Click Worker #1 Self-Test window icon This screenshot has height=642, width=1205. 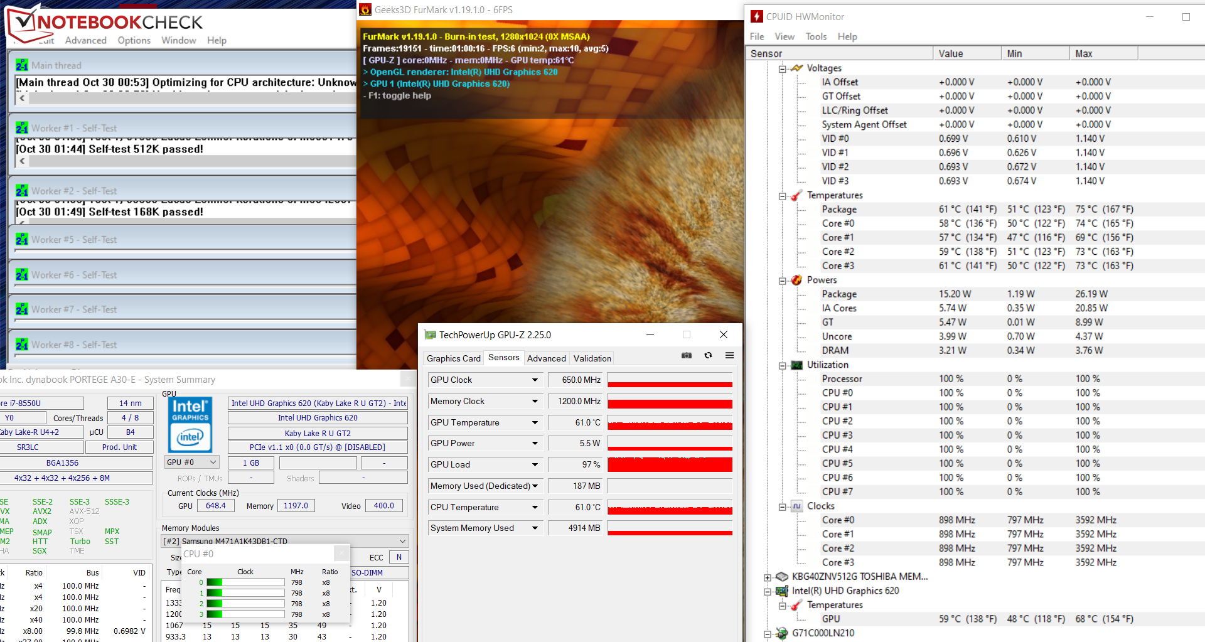22,128
